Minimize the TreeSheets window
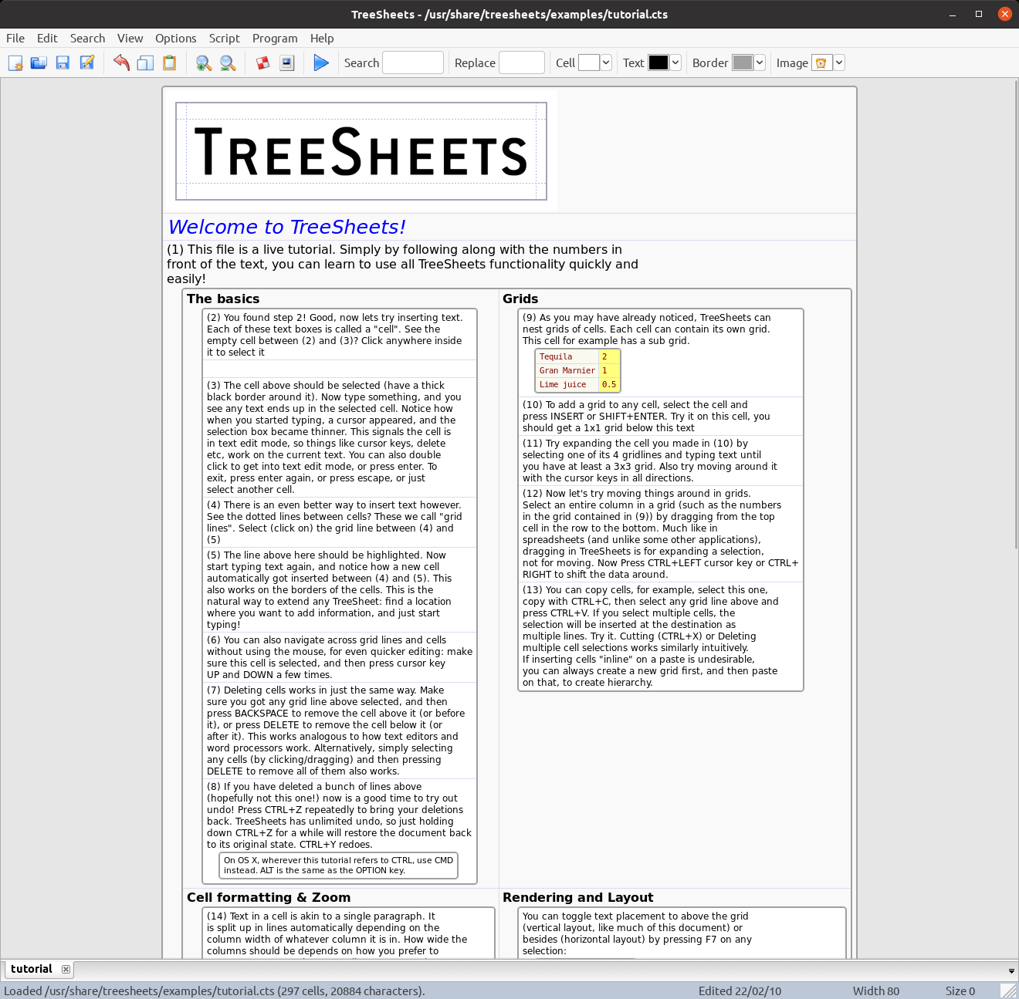Image resolution: width=1019 pixels, height=999 pixels. tap(953, 14)
